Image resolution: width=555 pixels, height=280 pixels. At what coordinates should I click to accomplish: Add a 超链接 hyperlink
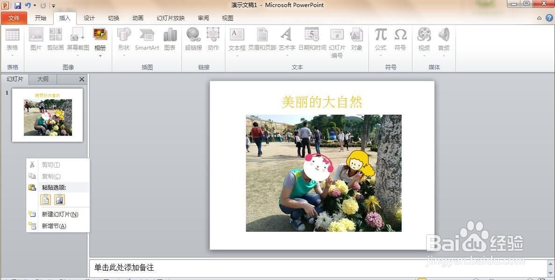(x=194, y=39)
